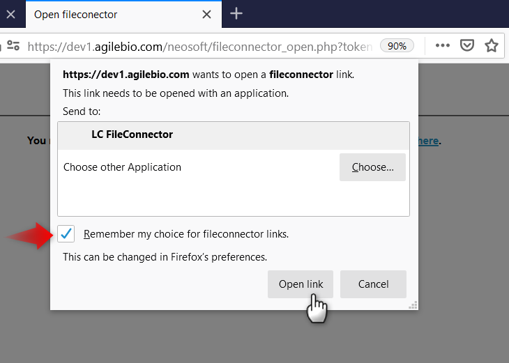Click the Open link button
The image size is (509, 363).
(301, 284)
